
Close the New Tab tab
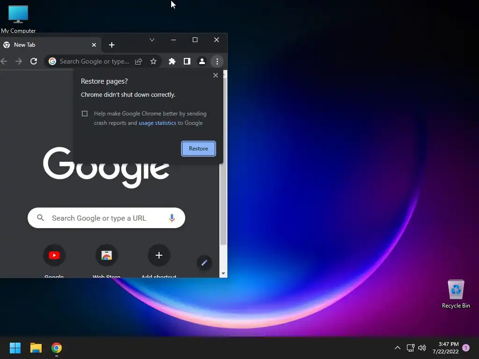(94, 45)
